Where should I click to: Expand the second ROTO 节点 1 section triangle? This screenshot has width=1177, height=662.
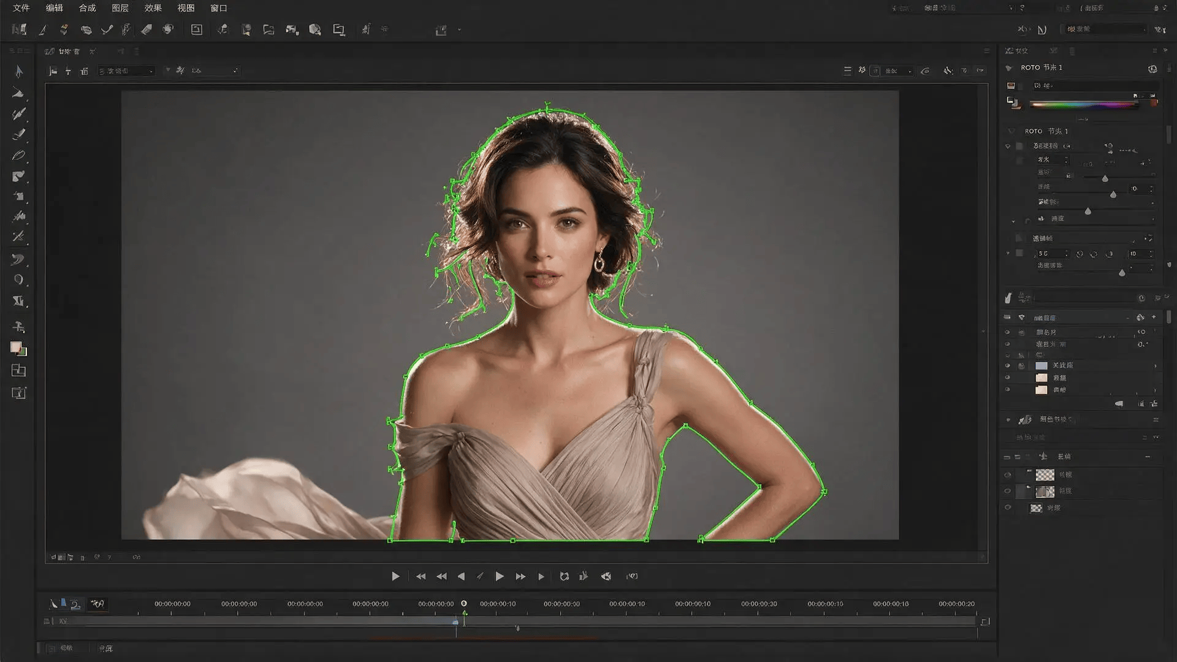click(x=1011, y=131)
